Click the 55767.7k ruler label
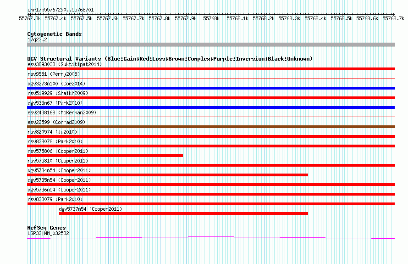Screen dimensions: 408x264 click(133, 18)
